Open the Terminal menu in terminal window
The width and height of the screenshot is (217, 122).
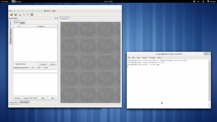pyautogui.click(x=152, y=58)
